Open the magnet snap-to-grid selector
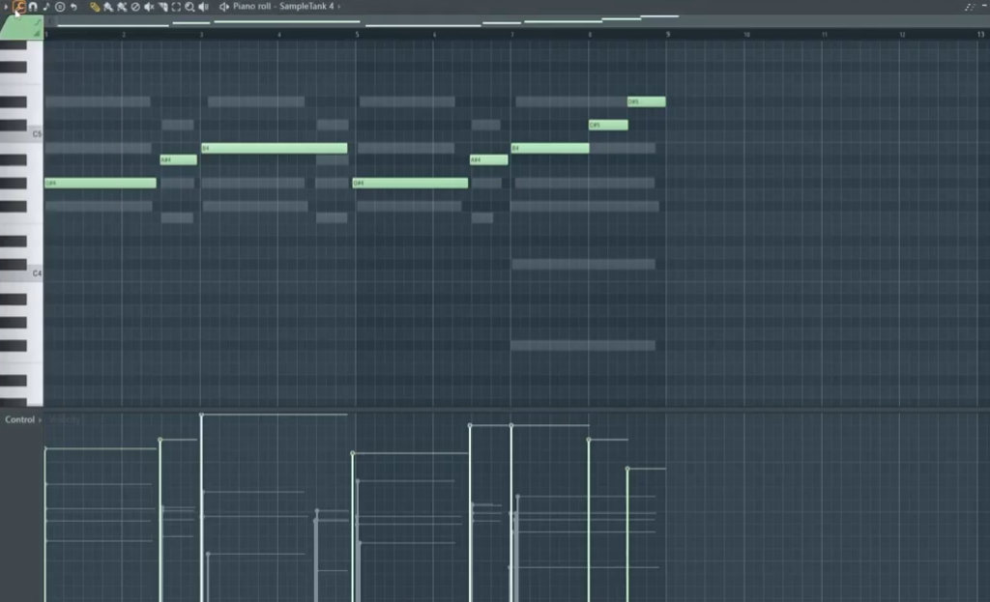Image resolution: width=990 pixels, height=602 pixels. (x=33, y=7)
